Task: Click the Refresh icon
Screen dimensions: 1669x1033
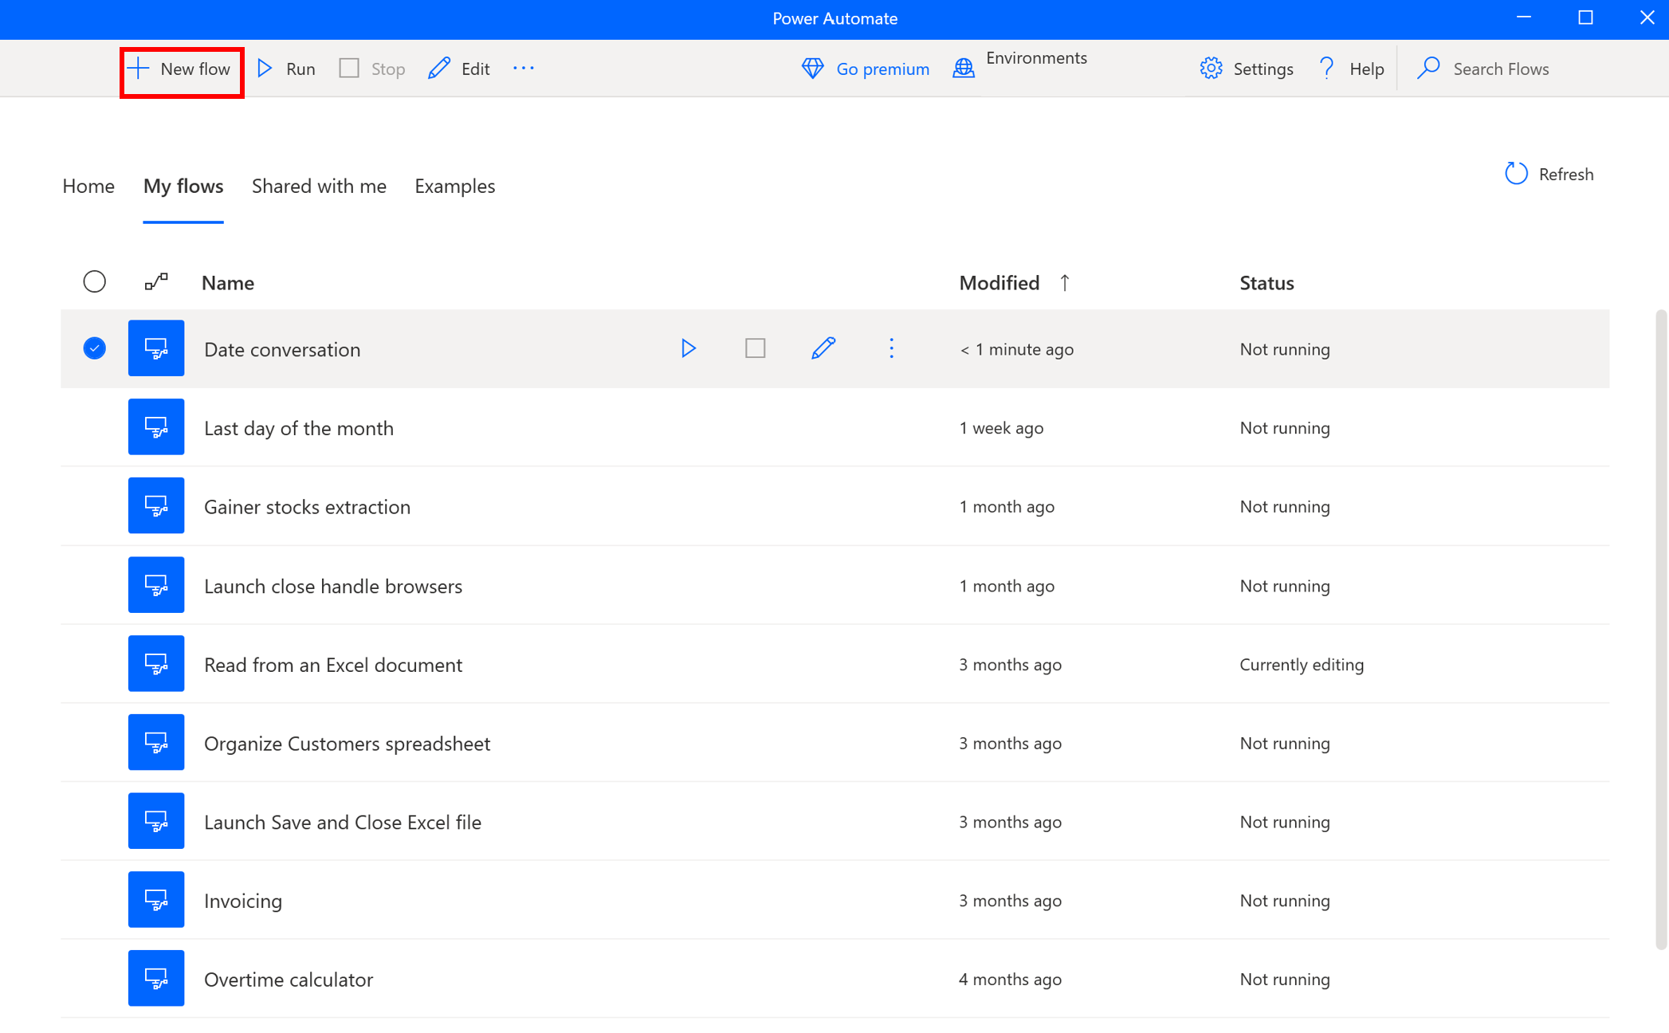Action: [1515, 173]
